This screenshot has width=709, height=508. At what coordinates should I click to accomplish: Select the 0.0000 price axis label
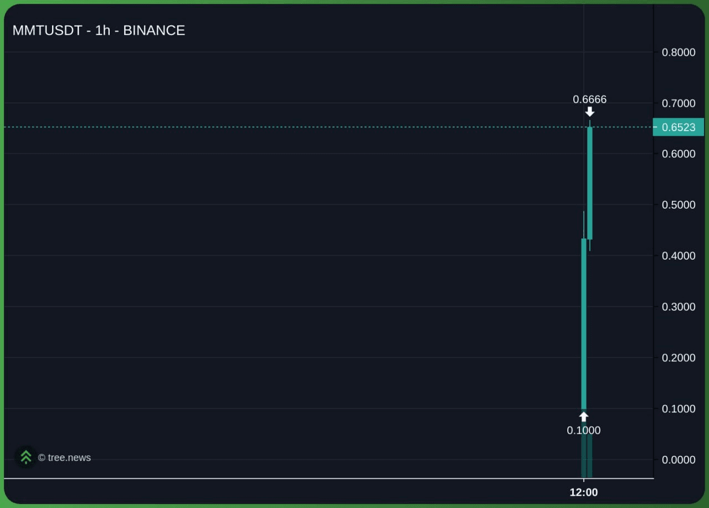[x=679, y=460]
